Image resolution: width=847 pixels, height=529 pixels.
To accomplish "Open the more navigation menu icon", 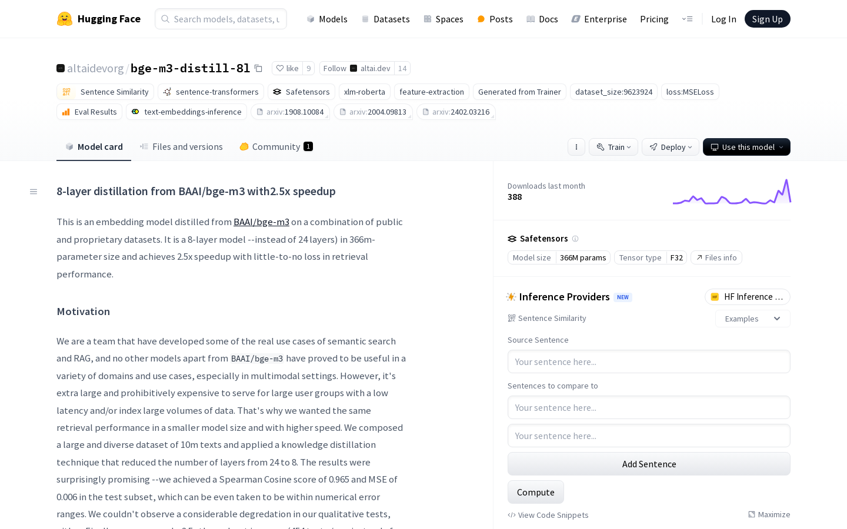I will (x=687, y=19).
